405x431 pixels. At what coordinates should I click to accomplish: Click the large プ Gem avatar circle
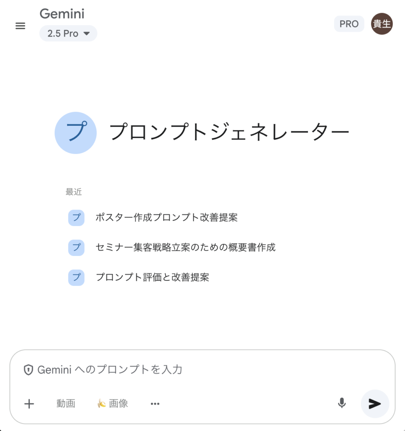pyautogui.click(x=76, y=133)
